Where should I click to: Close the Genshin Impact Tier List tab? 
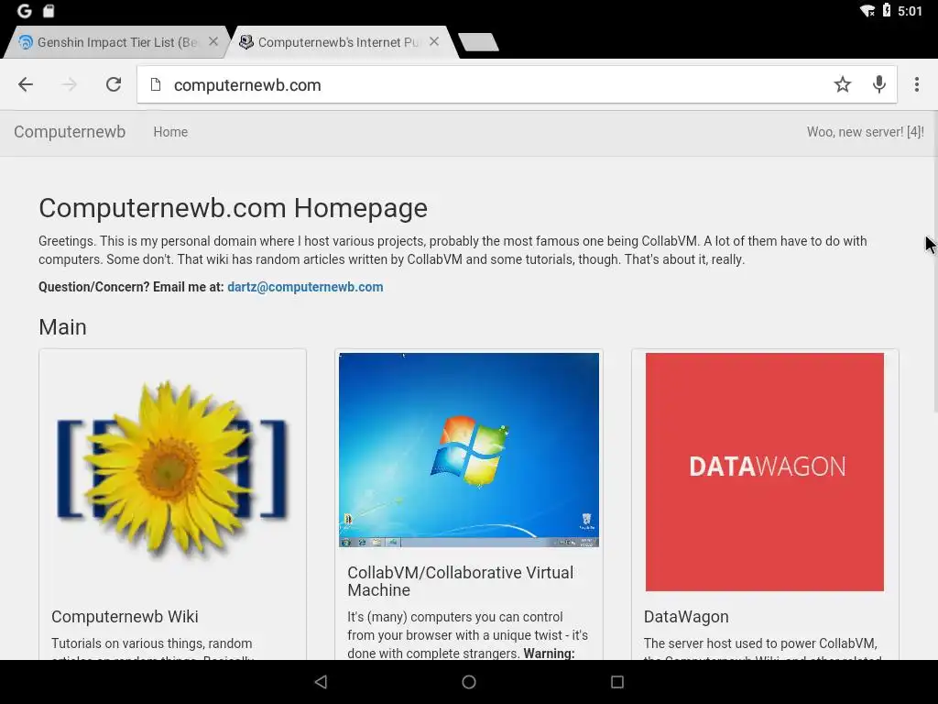[x=213, y=41]
